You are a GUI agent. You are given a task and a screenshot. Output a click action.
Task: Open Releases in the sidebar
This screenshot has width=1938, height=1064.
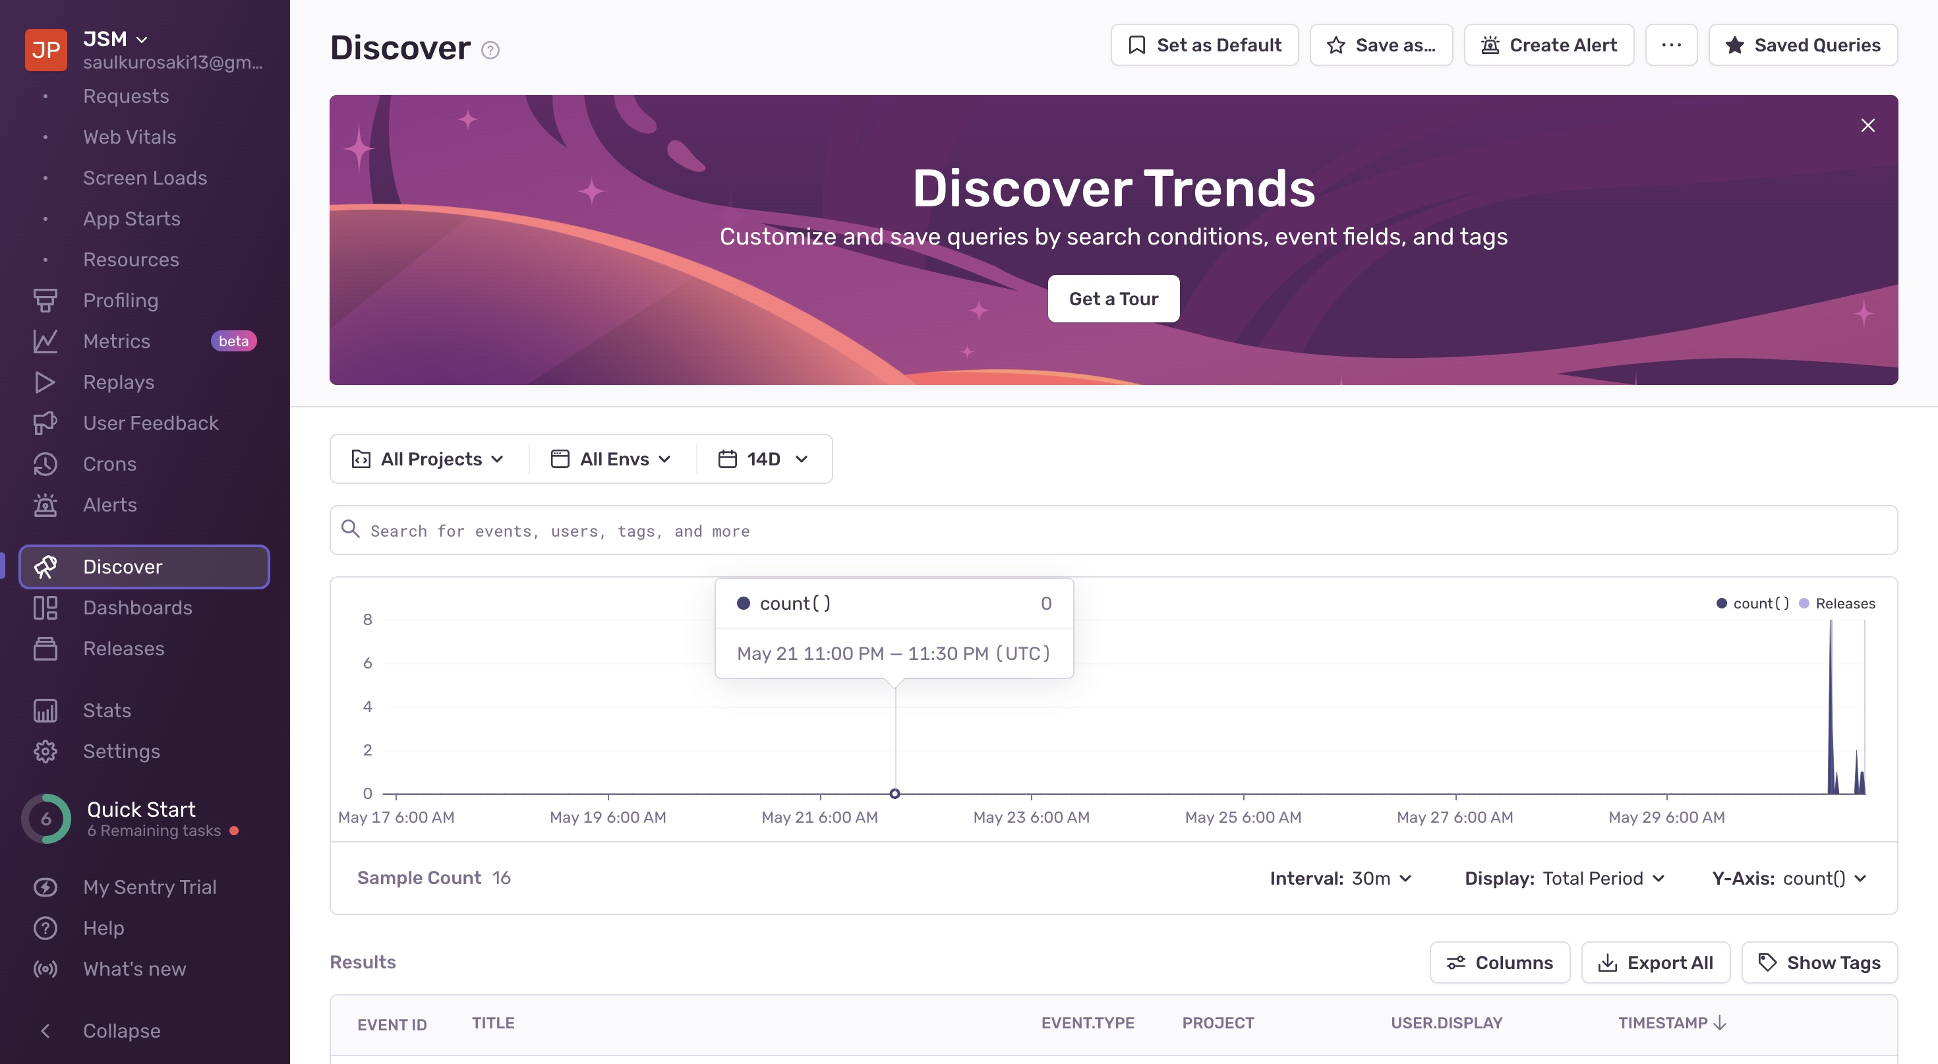[123, 649]
